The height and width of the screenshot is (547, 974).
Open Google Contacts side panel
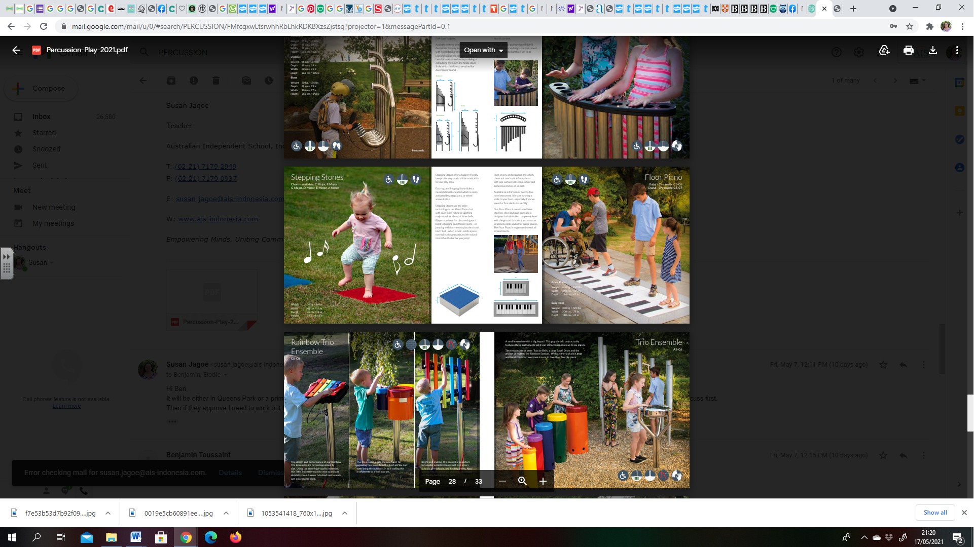click(959, 168)
